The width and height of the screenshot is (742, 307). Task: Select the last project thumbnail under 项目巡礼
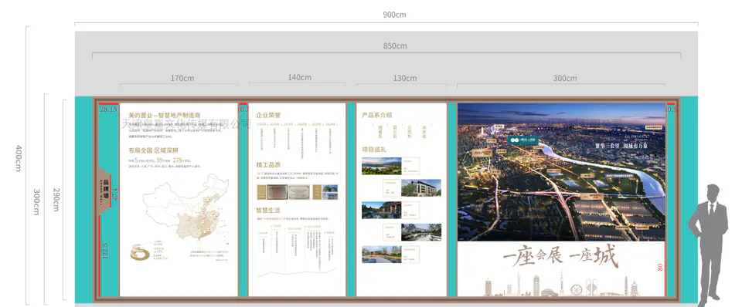click(381, 254)
